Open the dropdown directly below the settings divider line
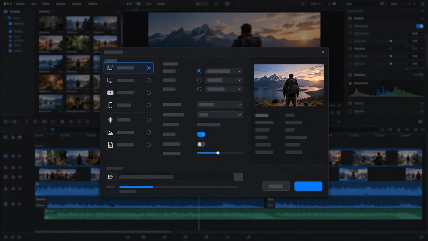 [x=220, y=105]
